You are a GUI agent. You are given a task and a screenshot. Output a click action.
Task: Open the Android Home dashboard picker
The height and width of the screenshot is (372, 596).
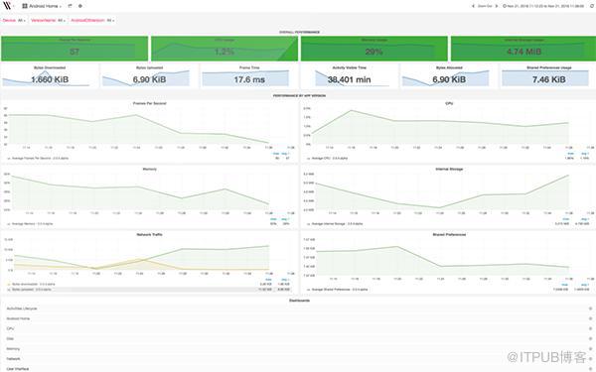coord(42,6)
